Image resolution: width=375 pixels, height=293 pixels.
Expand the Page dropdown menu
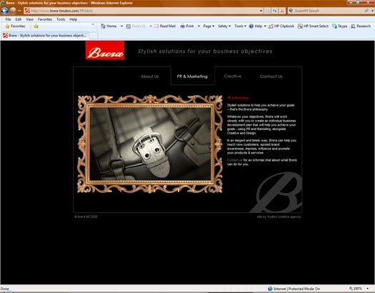pos(209,26)
